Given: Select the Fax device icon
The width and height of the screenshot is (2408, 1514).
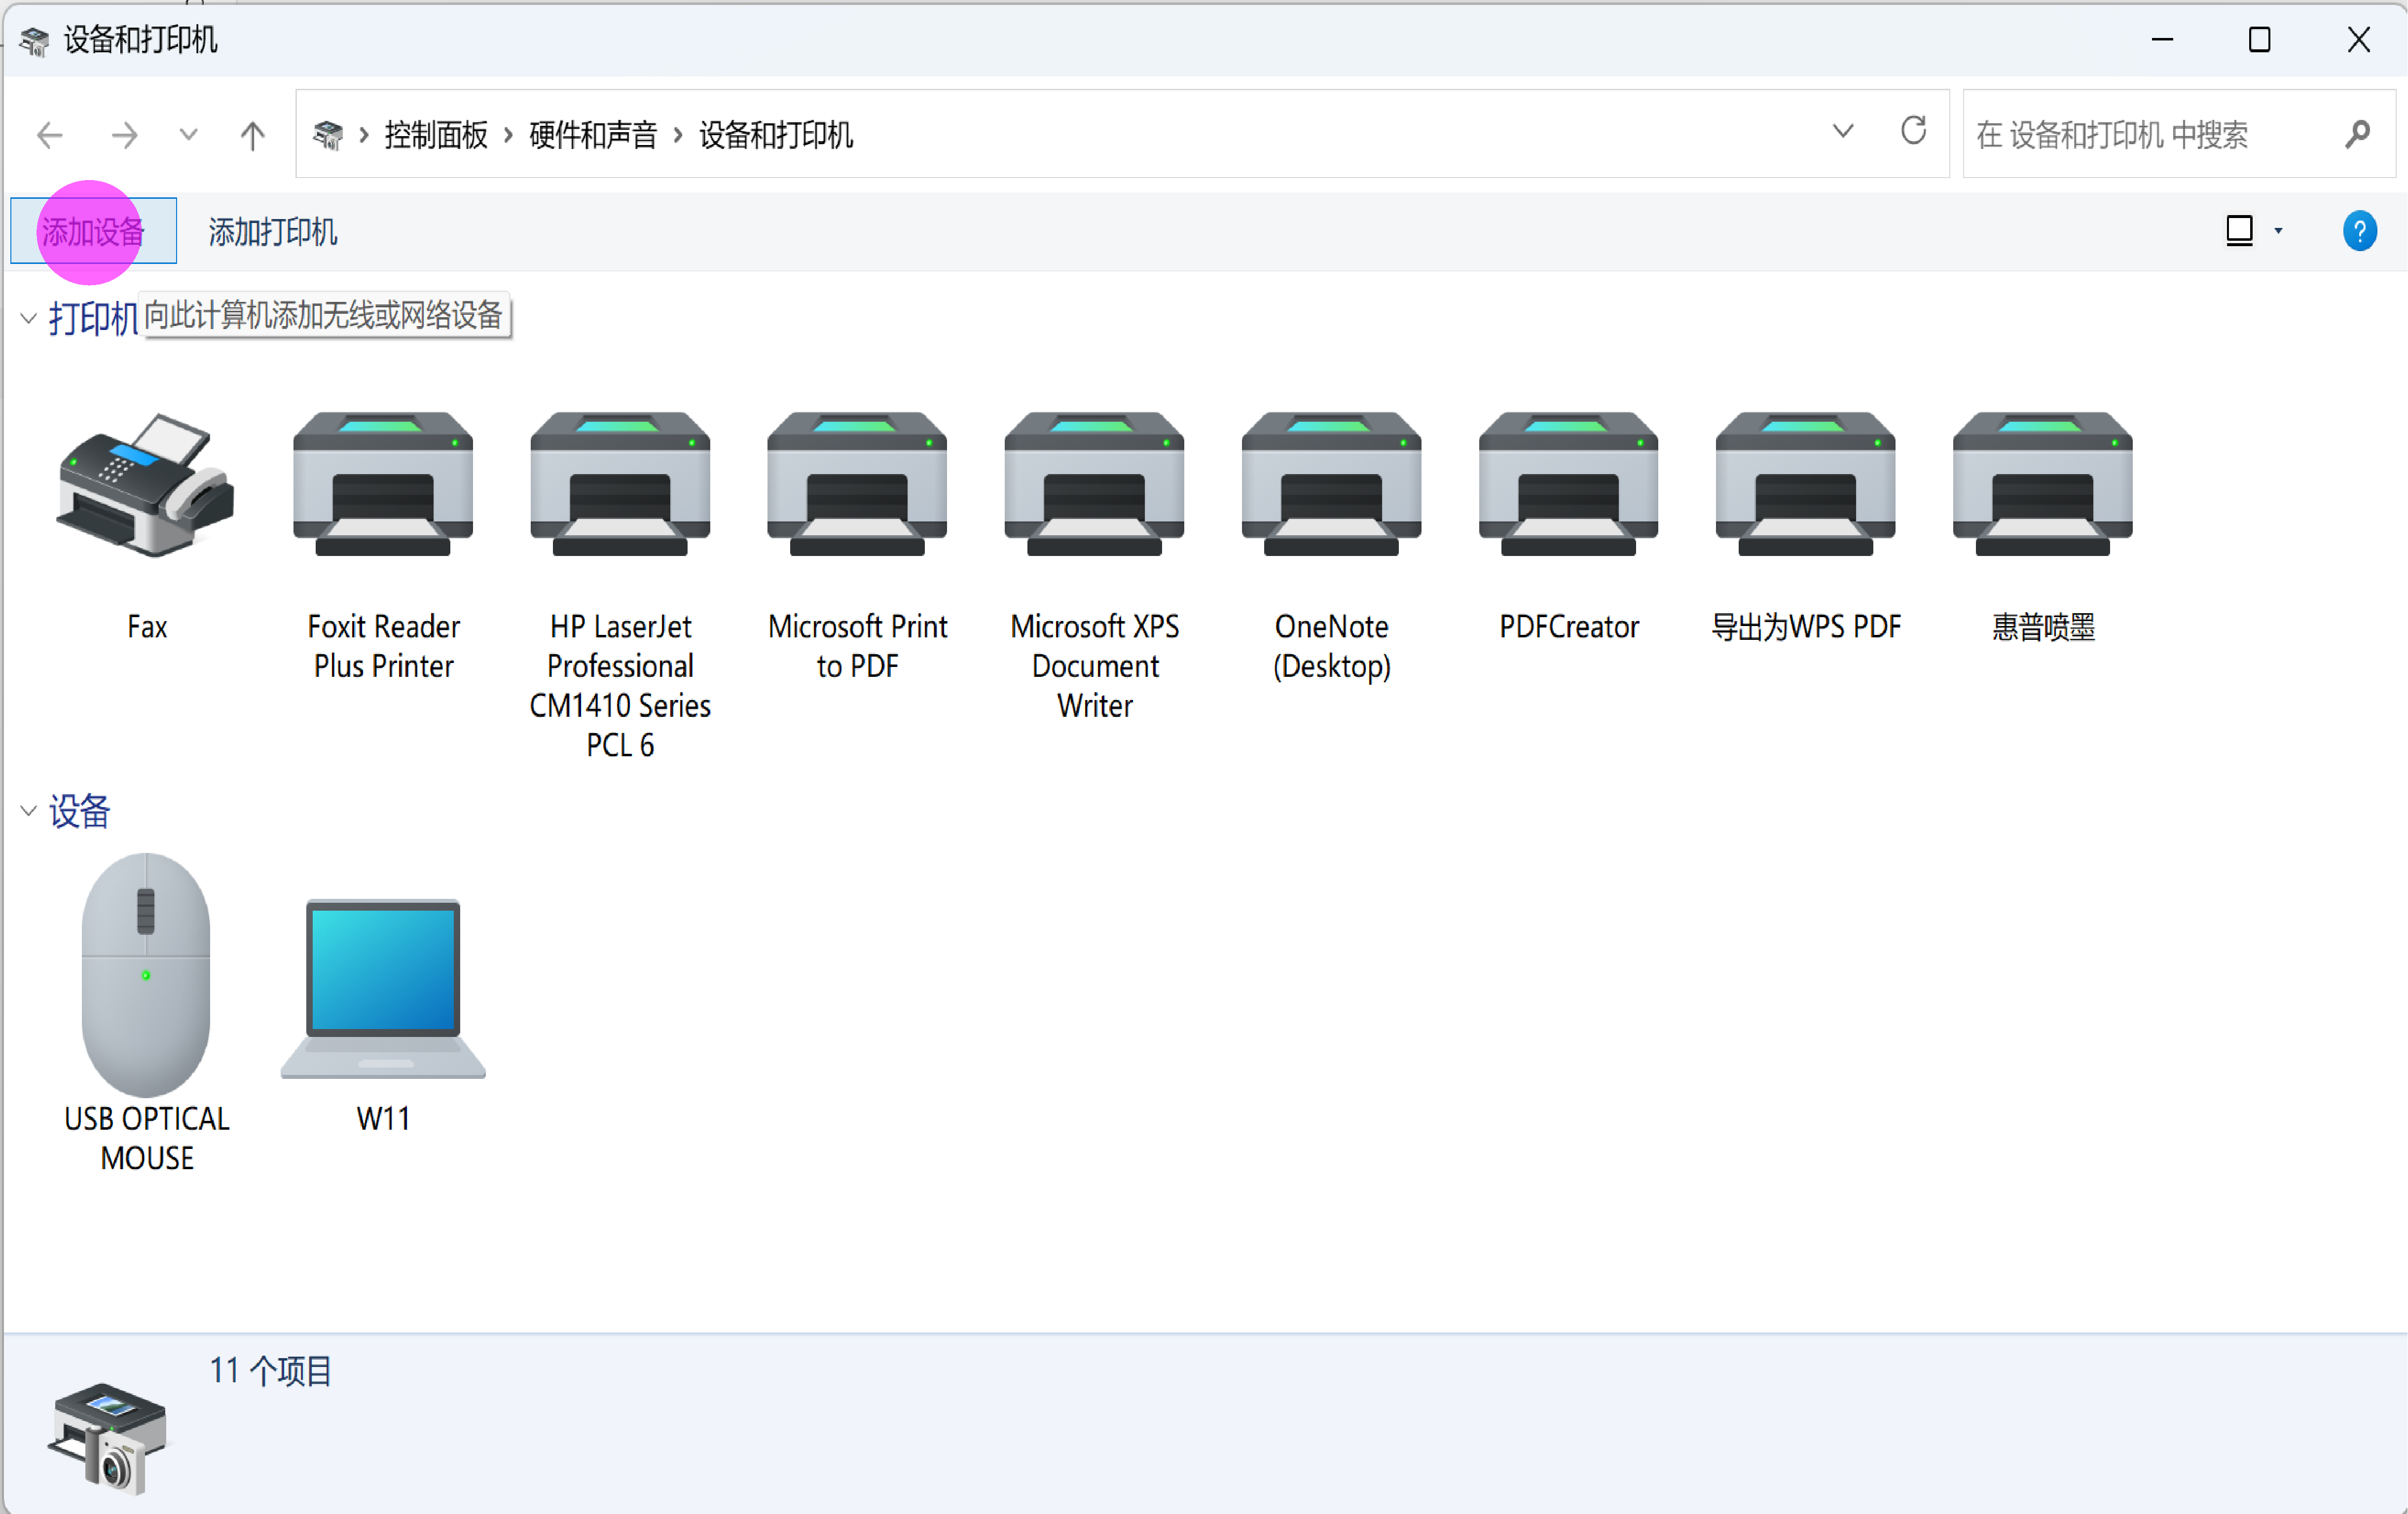Looking at the screenshot, I should click(146, 485).
